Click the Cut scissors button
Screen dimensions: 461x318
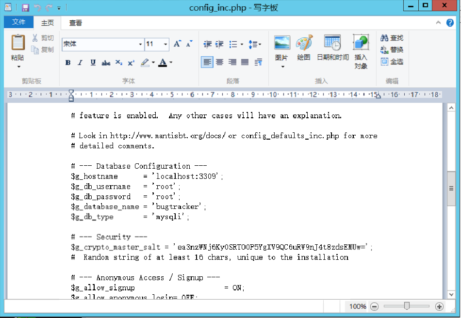click(43, 38)
